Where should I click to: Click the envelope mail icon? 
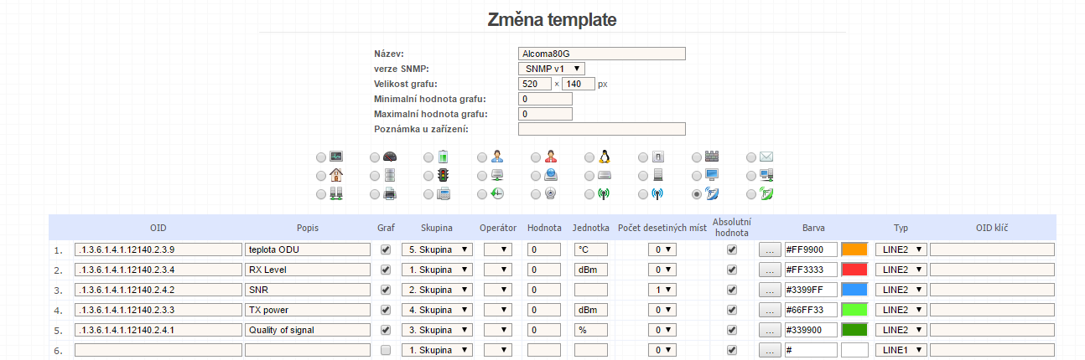pyautogui.click(x=765, y=157)
